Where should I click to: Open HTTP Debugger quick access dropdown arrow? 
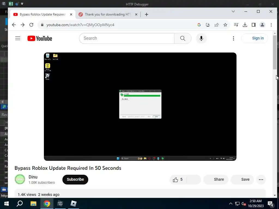pos(22,4)
